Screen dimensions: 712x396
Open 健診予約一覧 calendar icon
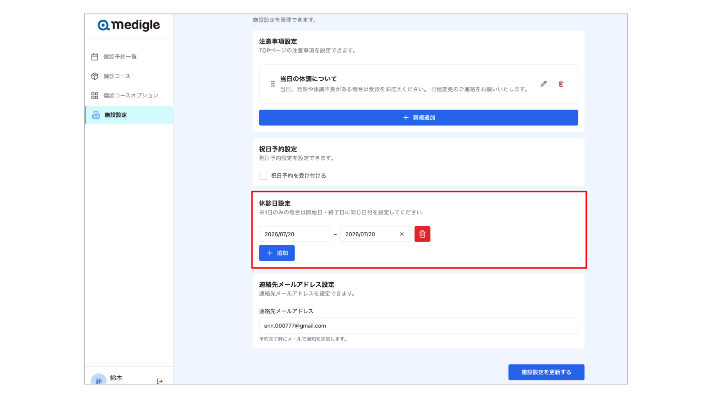coord(95,57)
